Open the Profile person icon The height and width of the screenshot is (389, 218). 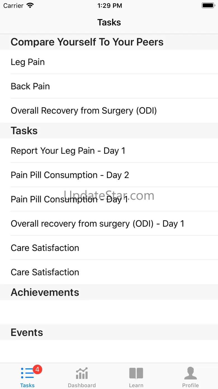pyautogui.click(x=191, y=374)
